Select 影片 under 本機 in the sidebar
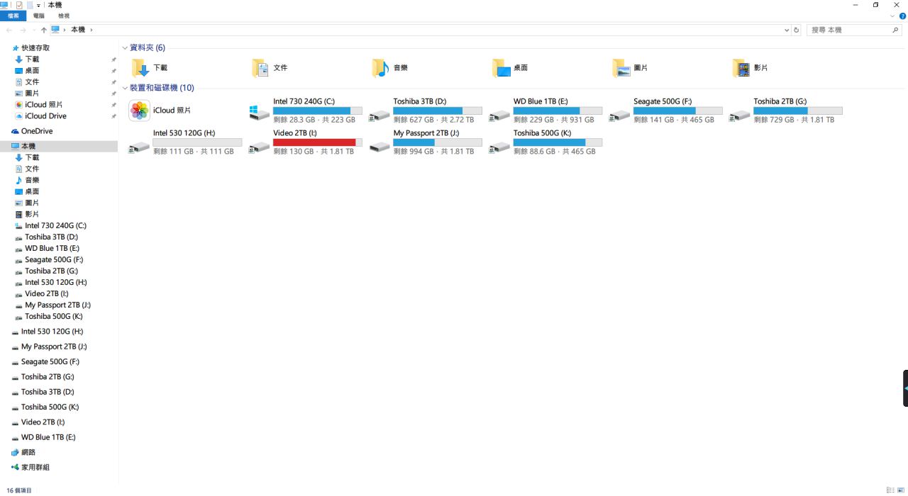Image resolution: width=908 pixels, height=496 pixels. pyautogui.click(x=28, y=214)
